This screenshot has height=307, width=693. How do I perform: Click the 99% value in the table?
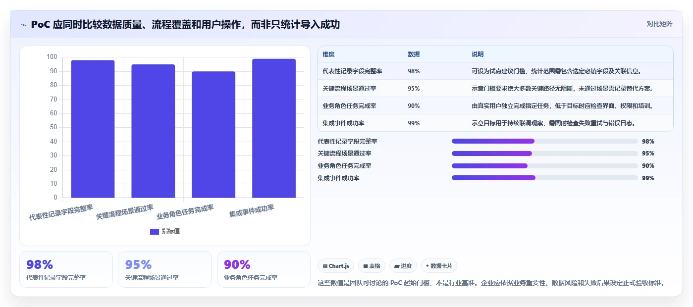click(414, 123)
